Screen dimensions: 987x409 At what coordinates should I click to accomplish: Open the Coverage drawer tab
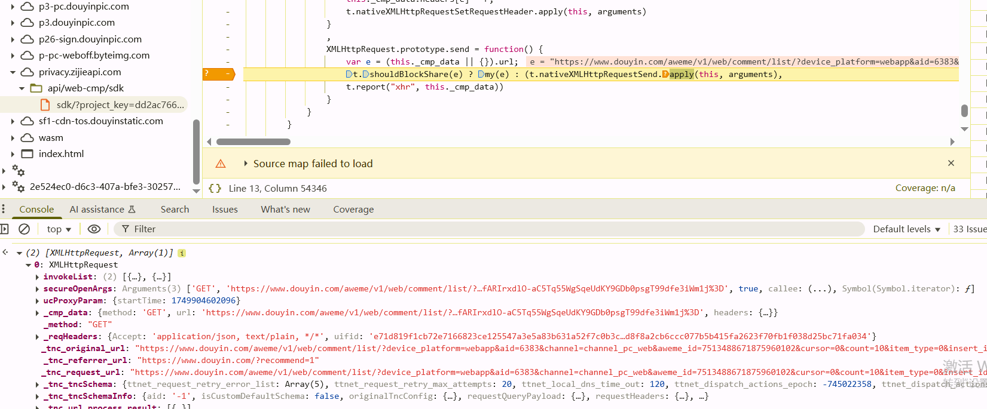pos(353,210)
